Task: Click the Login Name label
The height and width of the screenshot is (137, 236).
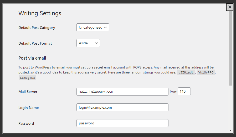Action: coord(29,108)
